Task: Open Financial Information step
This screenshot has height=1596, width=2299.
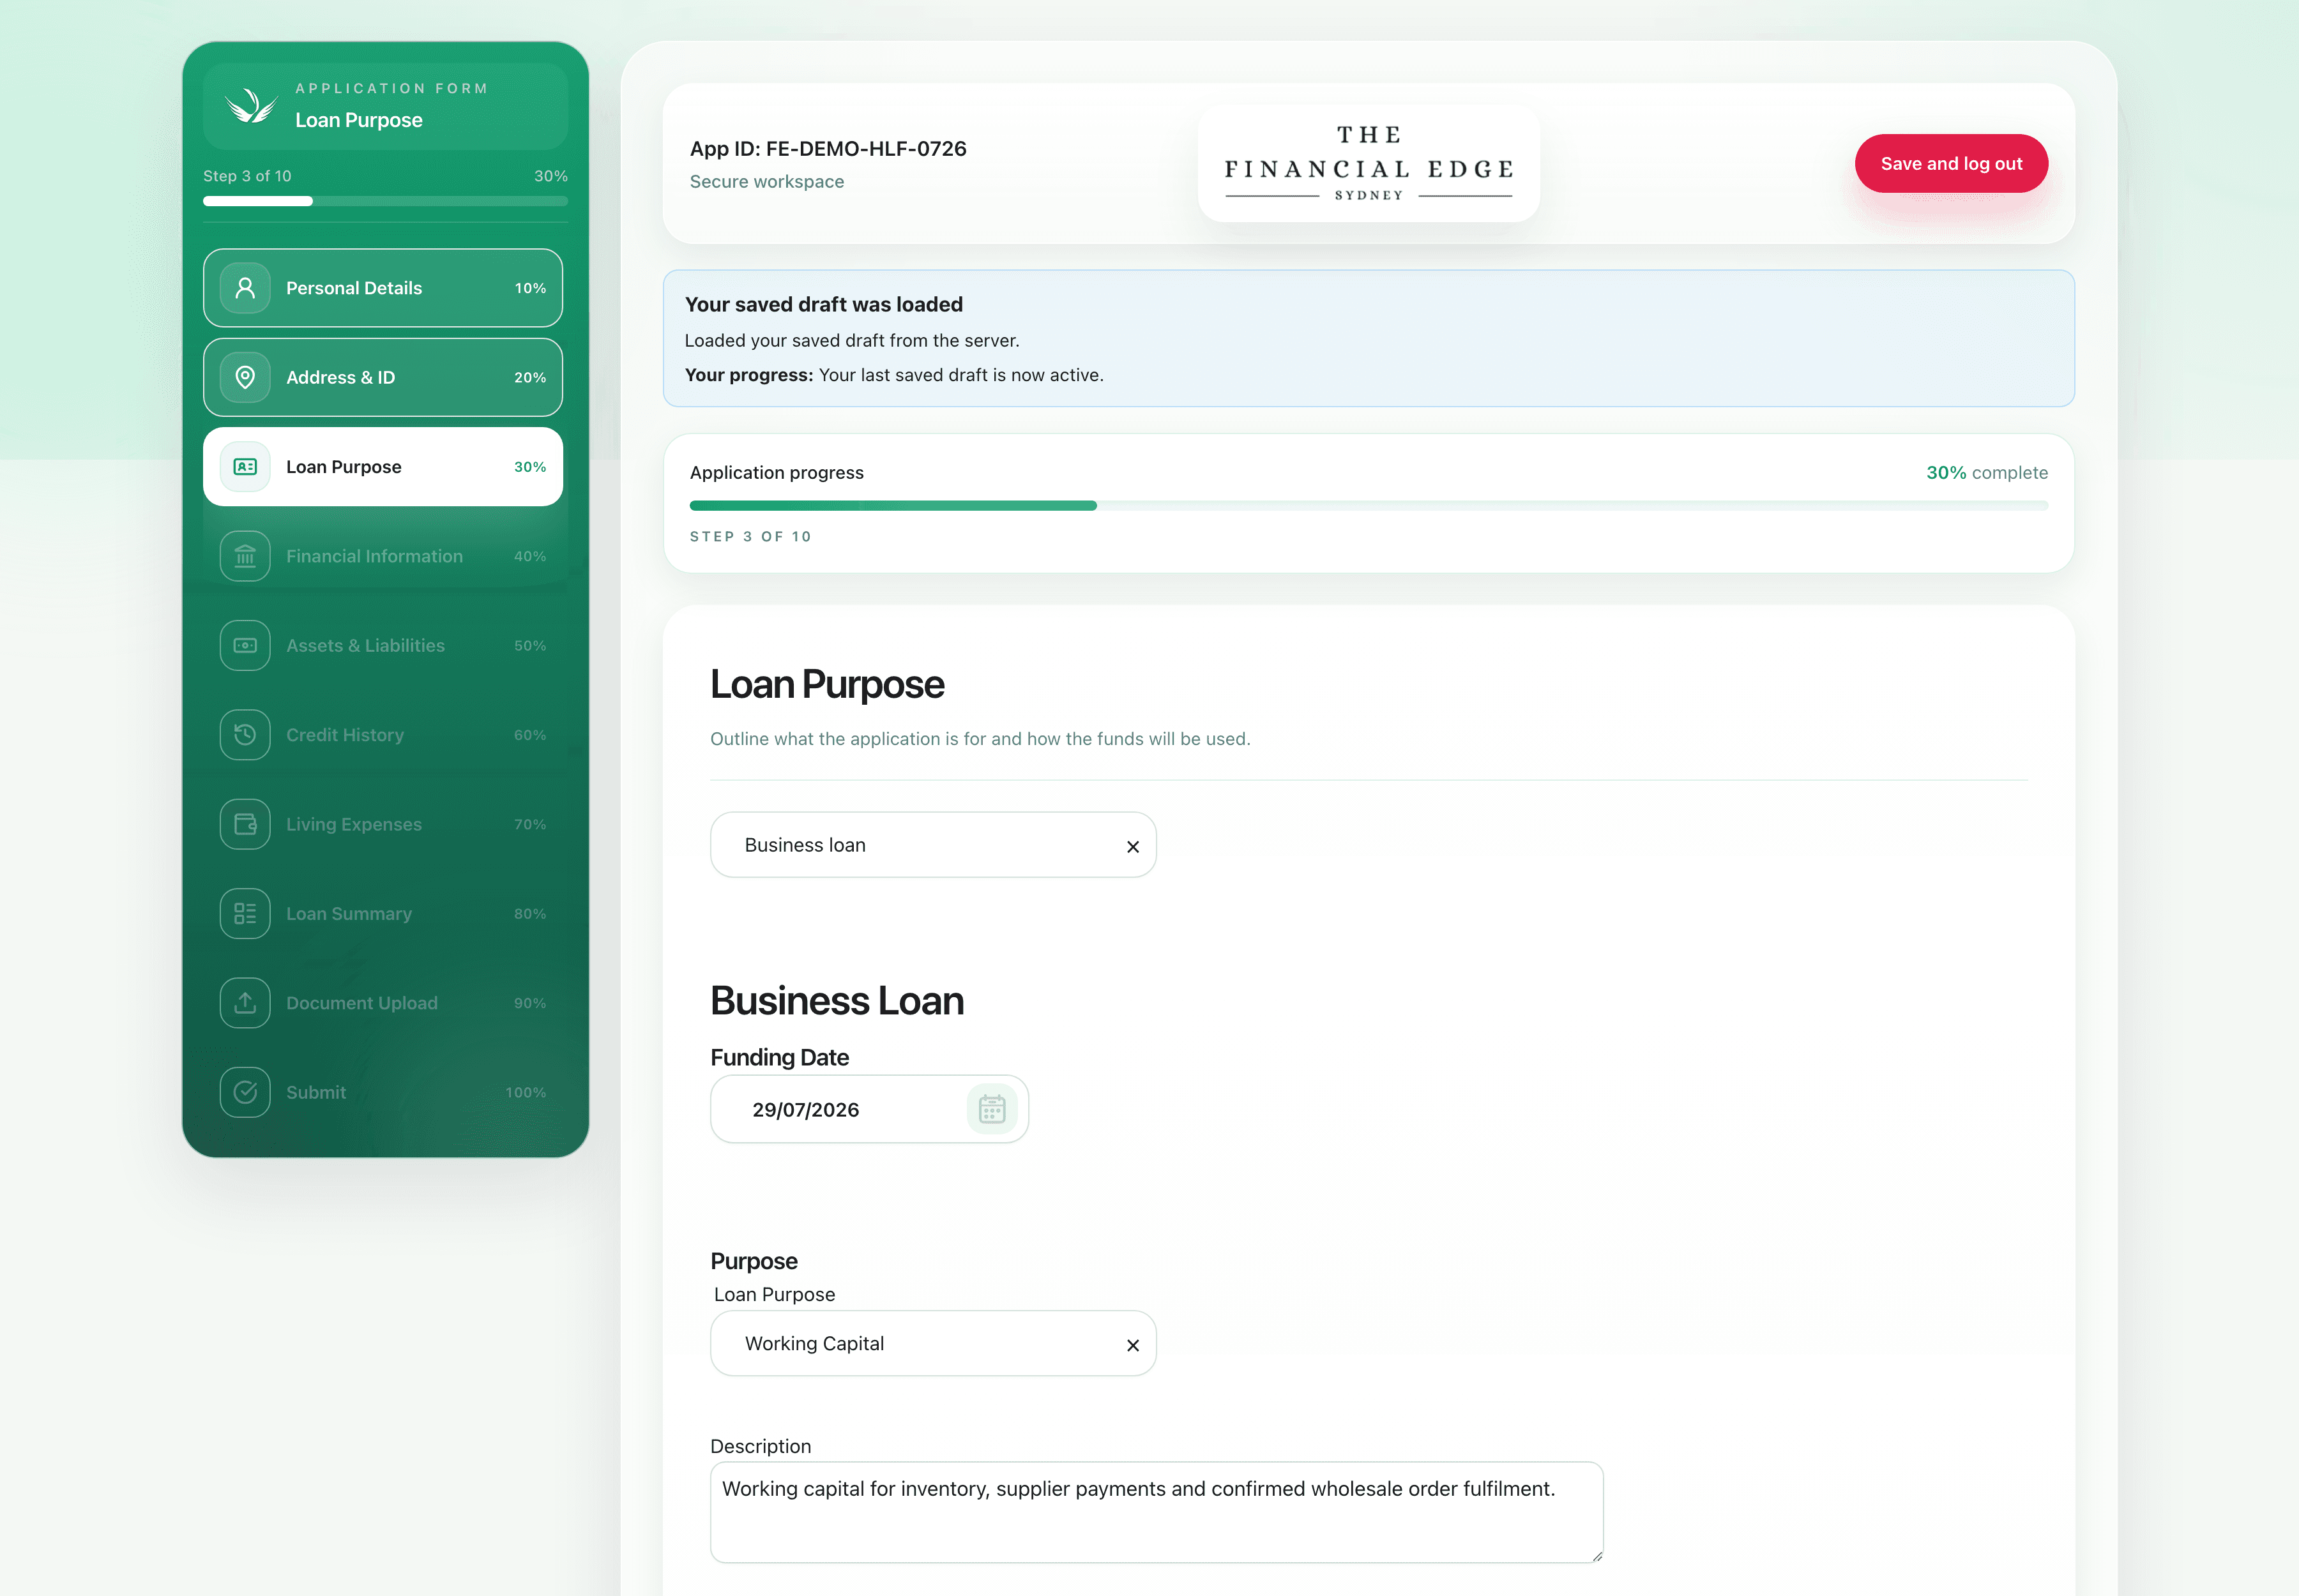Action: (x=383, y=556)
